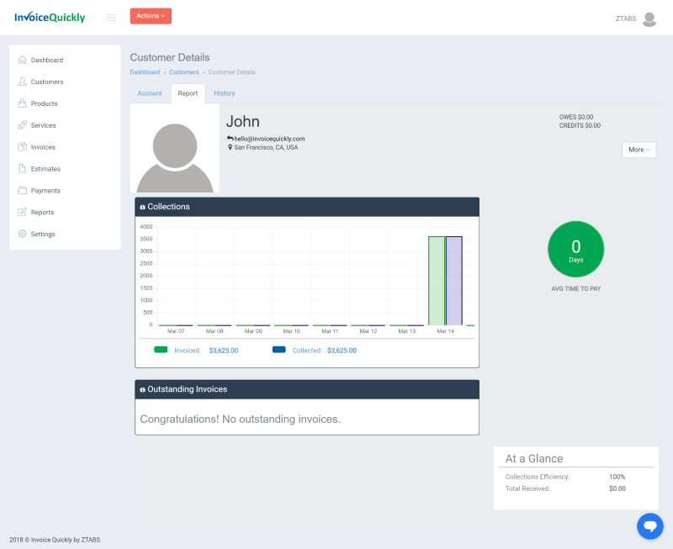Viewport: 673px width, 549px height.
Task: Toggle the hamburger menu to collapse sidebar
Action: click(111, 18)
